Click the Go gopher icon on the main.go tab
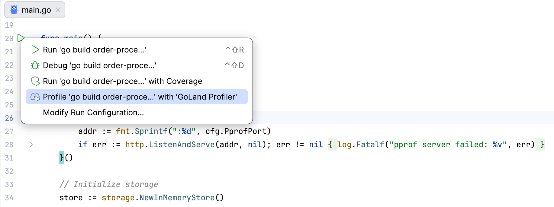The height and width of the screenshot is (207, 554). (14, 10)
